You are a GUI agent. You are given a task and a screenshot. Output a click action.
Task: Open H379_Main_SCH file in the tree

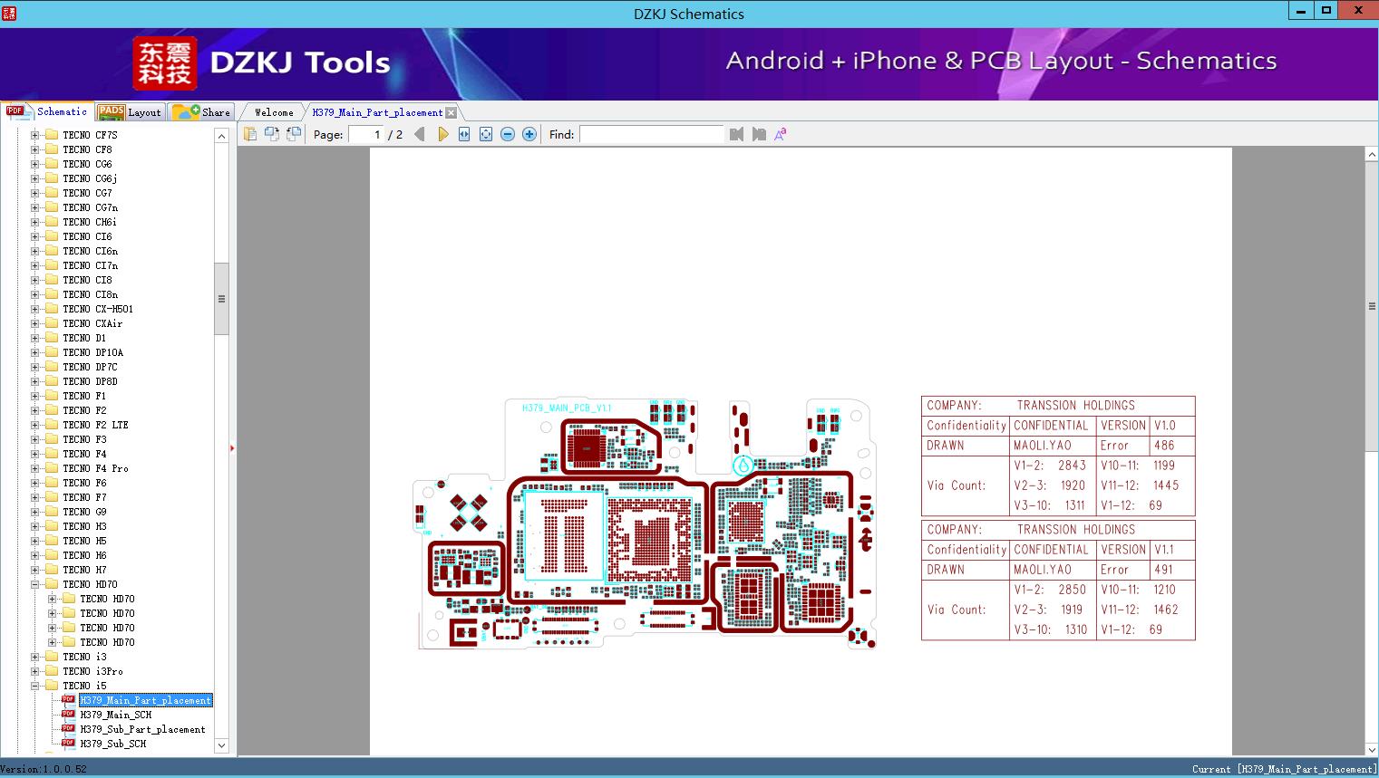tap(115, 715)
